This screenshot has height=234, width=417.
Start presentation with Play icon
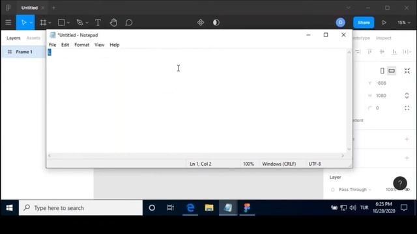[x=384, y=23]
